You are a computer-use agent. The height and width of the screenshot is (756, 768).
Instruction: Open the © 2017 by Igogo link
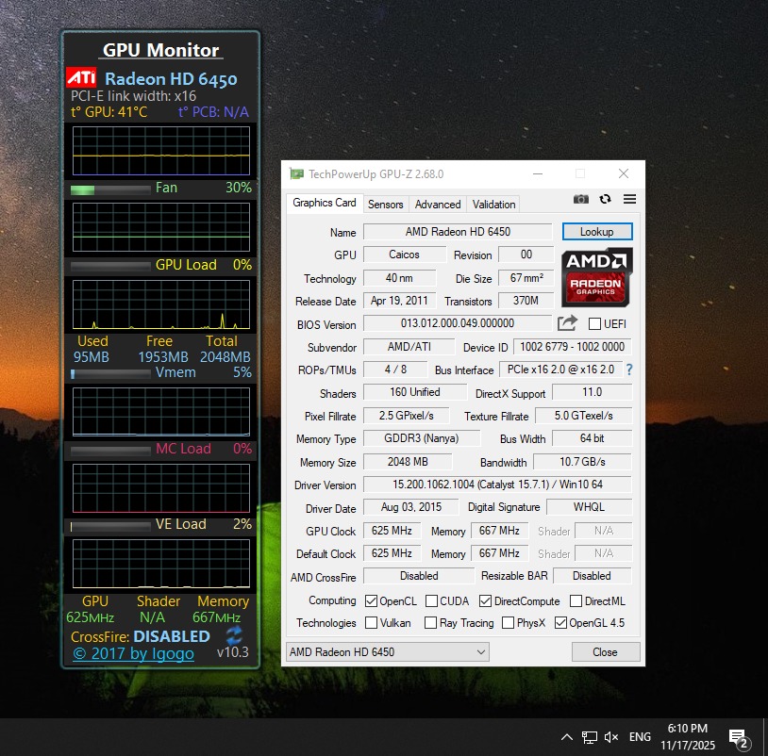[x=133, y=653]
